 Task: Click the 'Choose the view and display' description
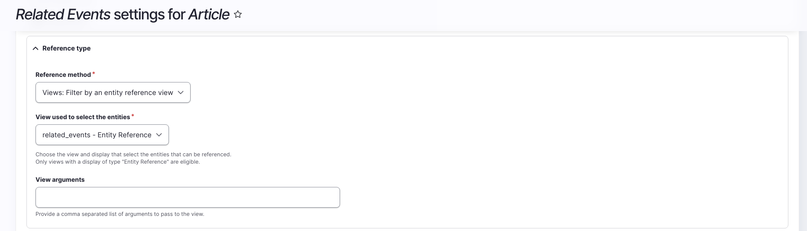[x=133, y=154]
